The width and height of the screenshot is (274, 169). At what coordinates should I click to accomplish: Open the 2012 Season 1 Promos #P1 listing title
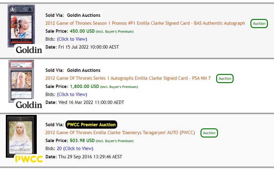point(145,23)
